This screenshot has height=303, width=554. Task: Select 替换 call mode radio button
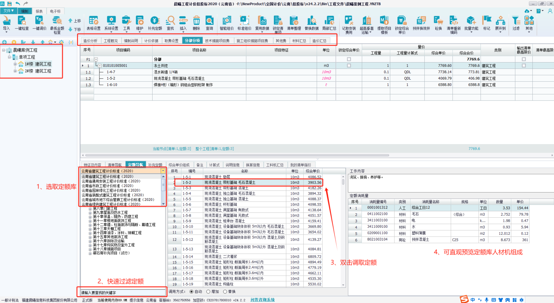pos(225,292)
